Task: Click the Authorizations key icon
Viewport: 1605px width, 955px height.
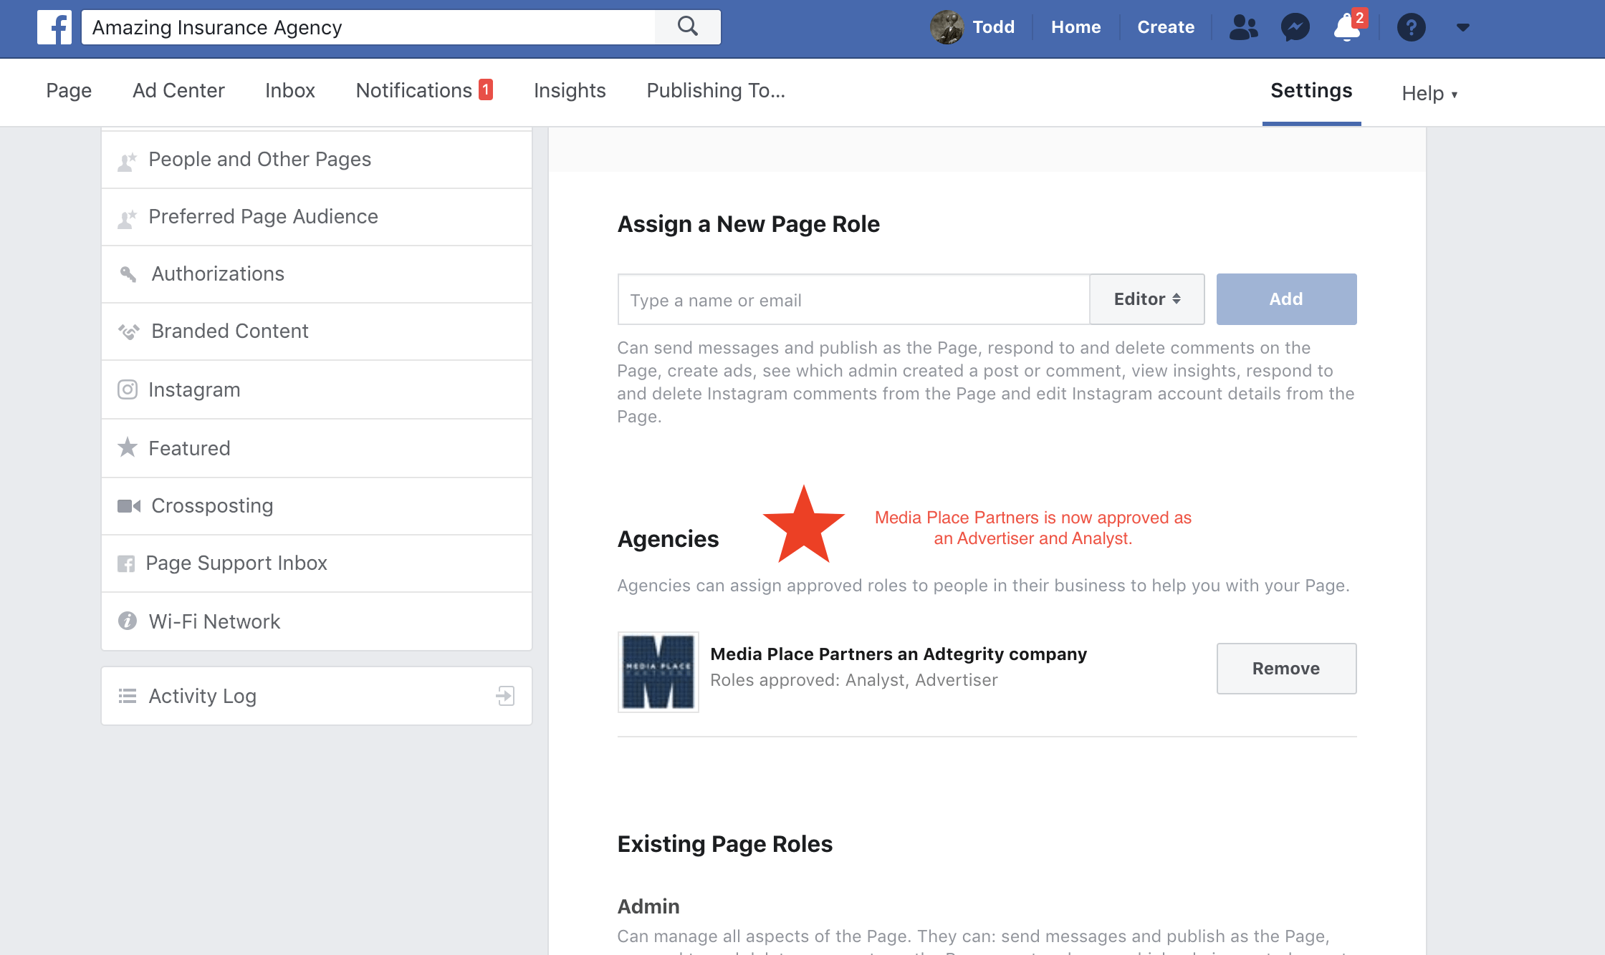Action: tap(128, 274)
